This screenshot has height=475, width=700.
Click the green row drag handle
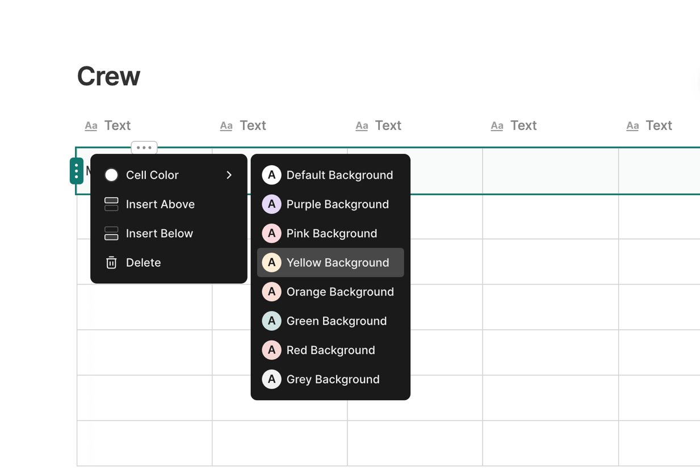[x=77, y=171]
